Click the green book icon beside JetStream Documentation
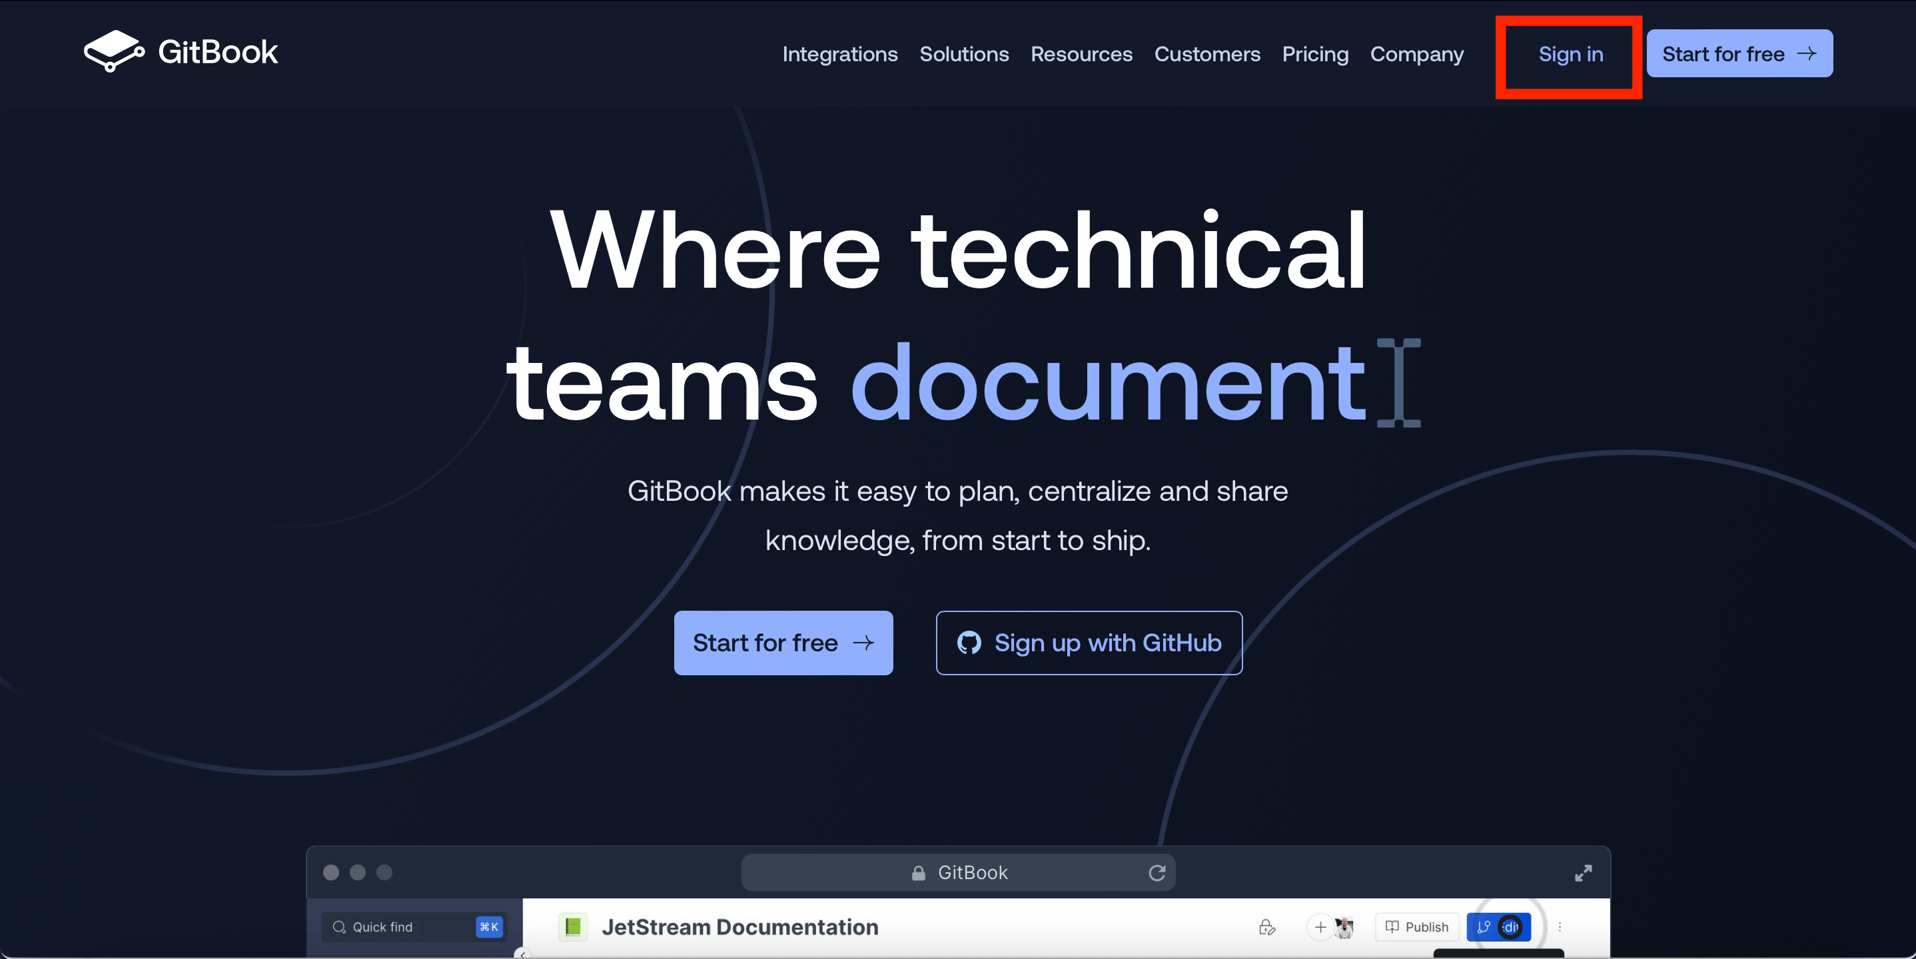The height and width of the screenshot is (959, 1916). (x=573, y=927)
